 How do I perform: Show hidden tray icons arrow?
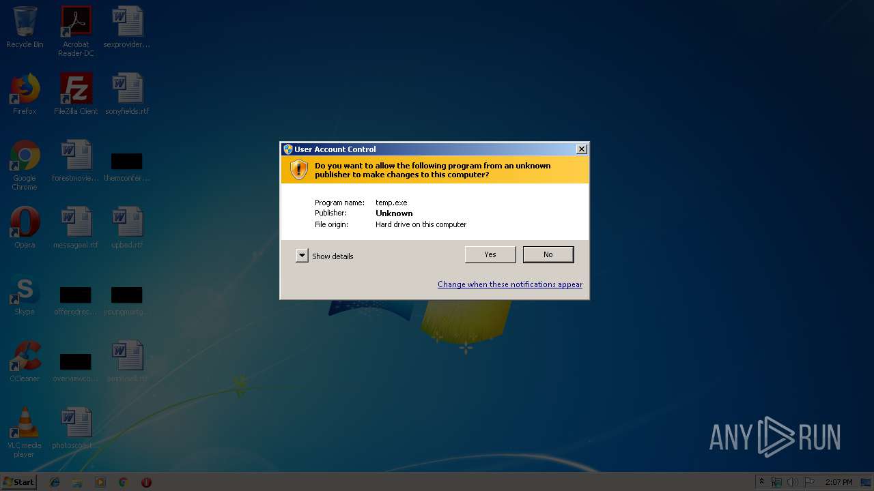click(x=762, y=482)
